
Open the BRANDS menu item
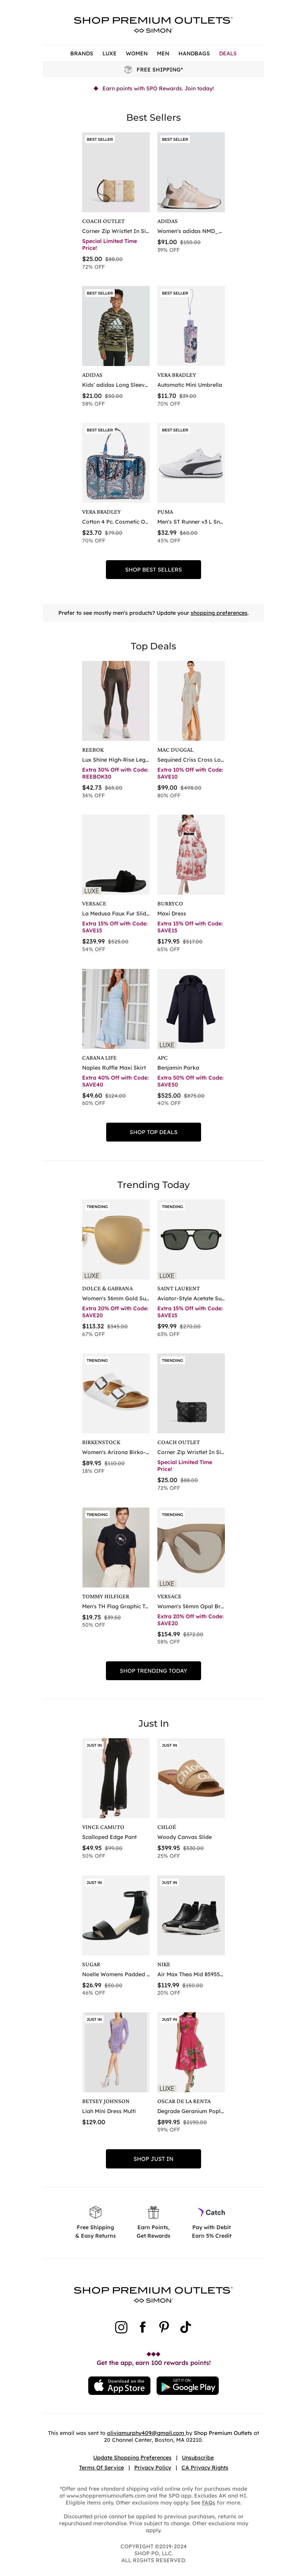(82, 53)
